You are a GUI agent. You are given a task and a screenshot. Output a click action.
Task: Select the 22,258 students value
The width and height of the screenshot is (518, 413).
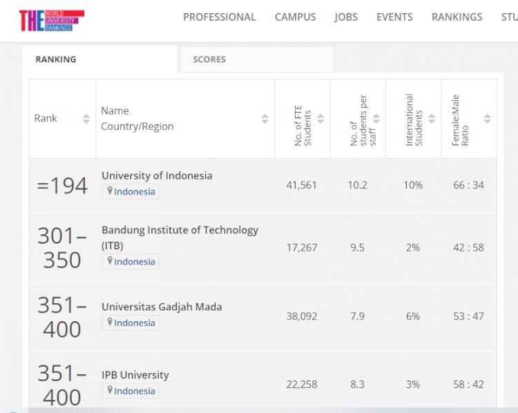click(302, 384)
